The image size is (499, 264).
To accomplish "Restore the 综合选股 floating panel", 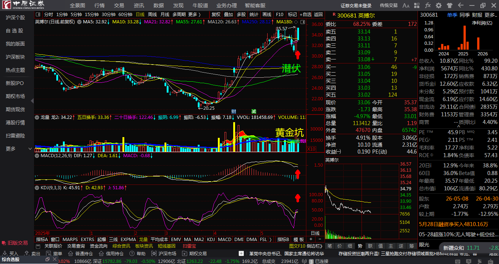I will coord(47,259).
